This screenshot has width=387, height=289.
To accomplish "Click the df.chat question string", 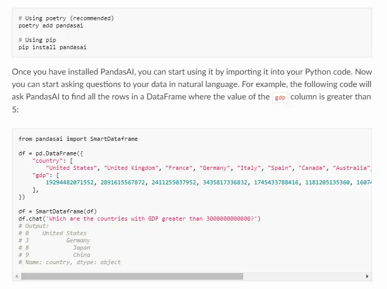I will [x=152, y=219].
